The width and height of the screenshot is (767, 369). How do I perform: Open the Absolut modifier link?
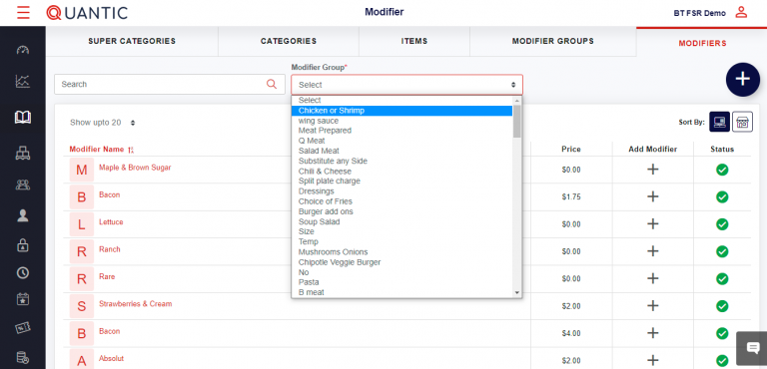tap(112, 358)
